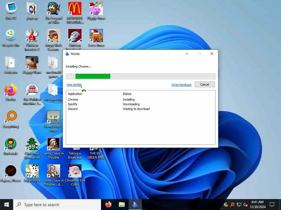This screenshot has width=281, height=210.
Task: Click Hide details link in Ninite
Action: coord(74,85)
